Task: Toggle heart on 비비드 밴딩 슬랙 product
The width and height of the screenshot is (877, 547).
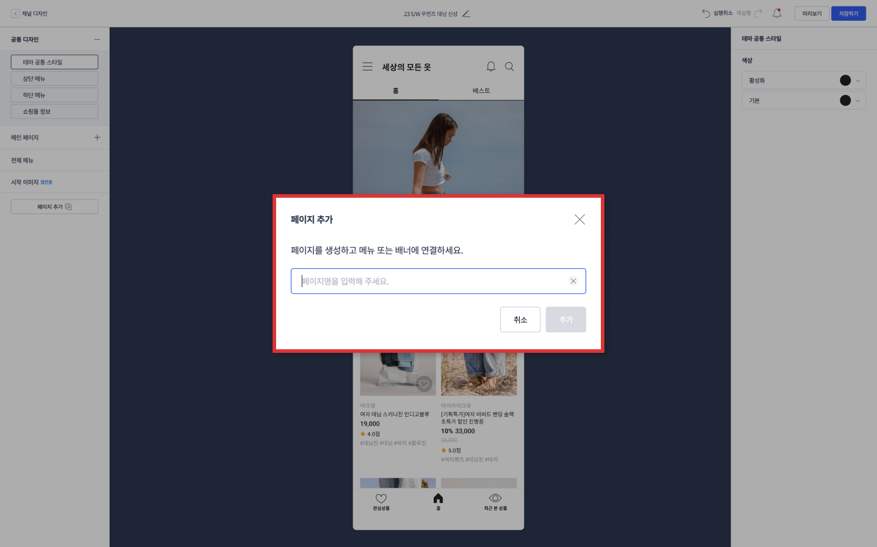Action: point(505,384)
